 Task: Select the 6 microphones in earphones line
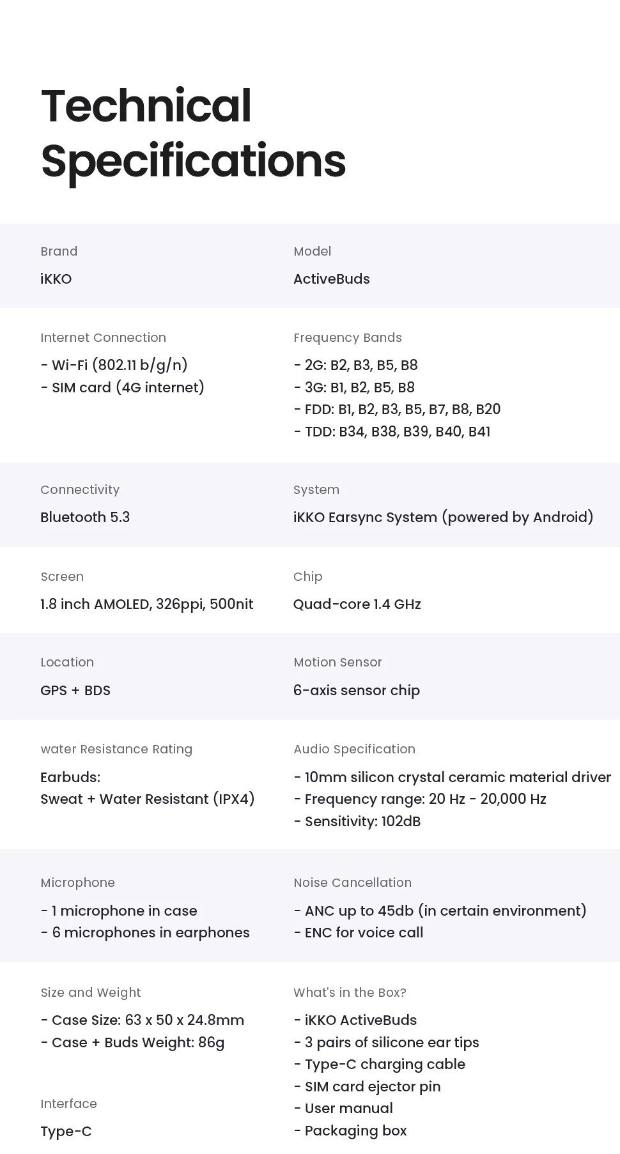[x=145, y=933]
